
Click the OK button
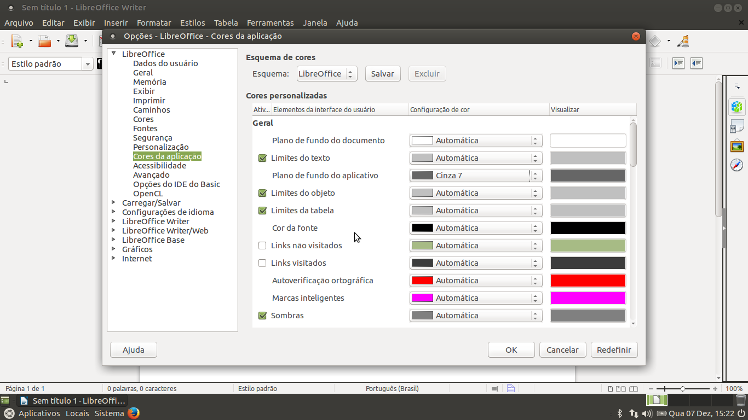coord(511,350)
